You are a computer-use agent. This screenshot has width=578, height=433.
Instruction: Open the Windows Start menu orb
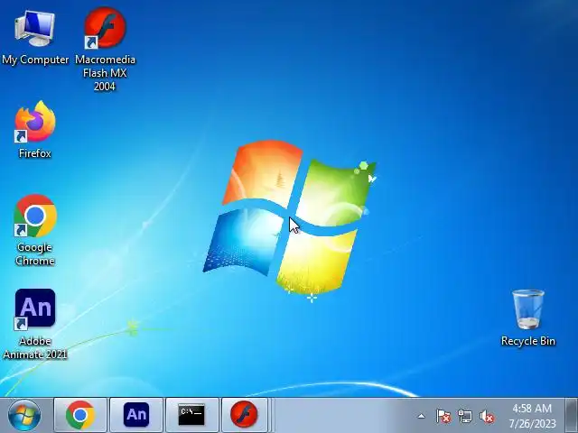tap(24, 415)
